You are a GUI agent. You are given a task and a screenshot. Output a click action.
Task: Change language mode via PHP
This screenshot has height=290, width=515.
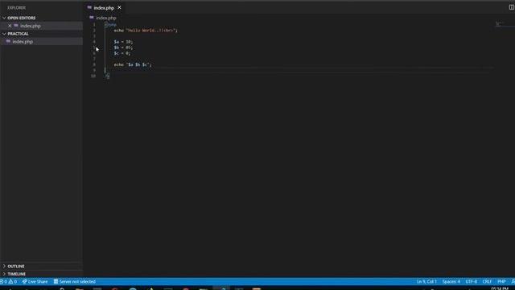[501, 281]
